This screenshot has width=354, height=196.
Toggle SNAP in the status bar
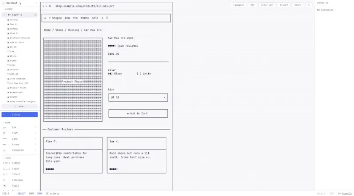click(40, 193)
